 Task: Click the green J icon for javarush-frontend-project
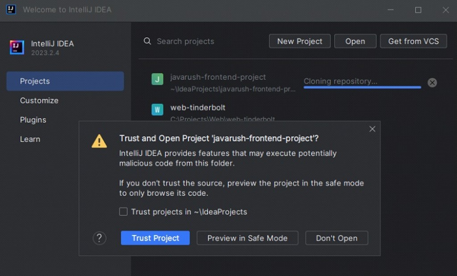157,79
